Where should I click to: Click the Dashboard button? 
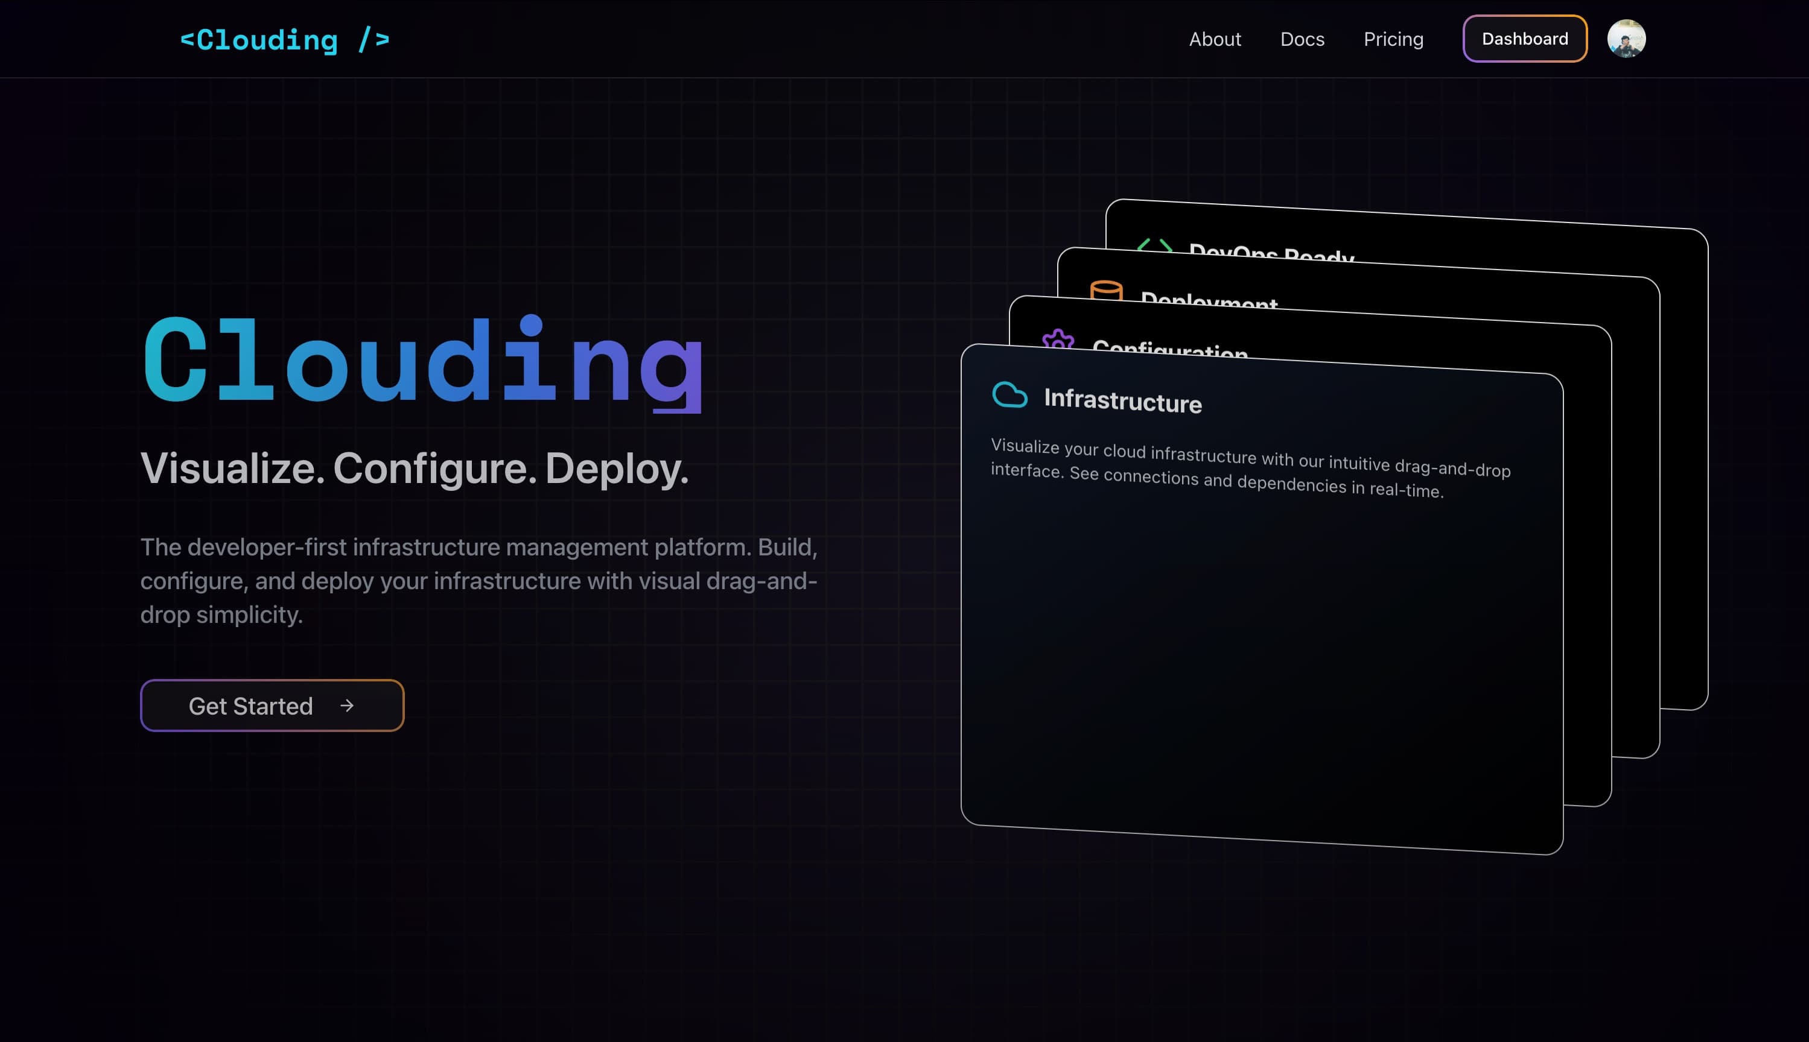1525,39
